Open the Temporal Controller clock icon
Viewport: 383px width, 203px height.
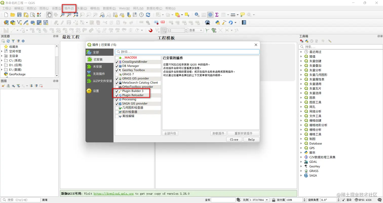click(x=141, y=15)
